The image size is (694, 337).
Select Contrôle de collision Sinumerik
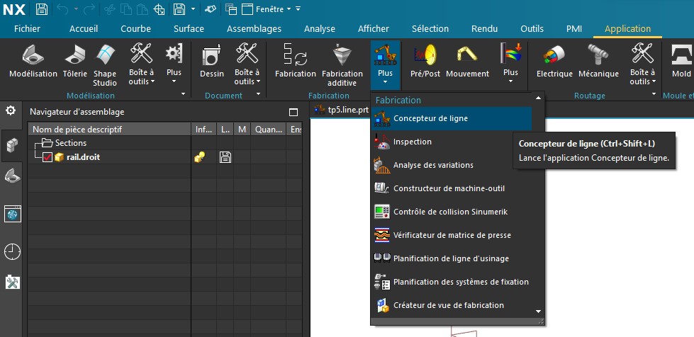click(451, 212)
